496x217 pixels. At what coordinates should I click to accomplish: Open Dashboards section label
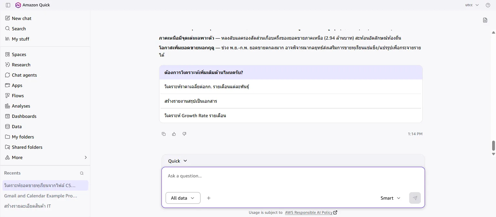tap(24, 116)
